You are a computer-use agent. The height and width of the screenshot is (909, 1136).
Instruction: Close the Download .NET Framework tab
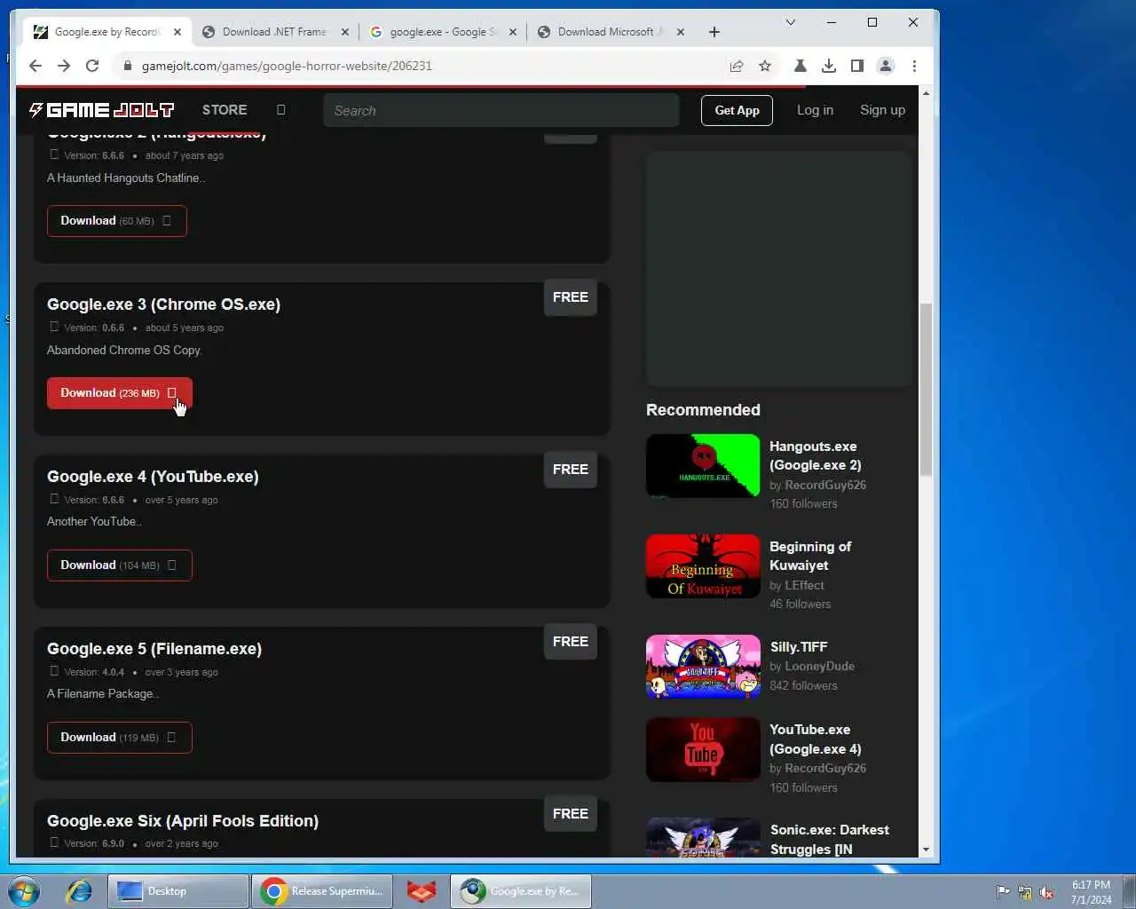345,32
